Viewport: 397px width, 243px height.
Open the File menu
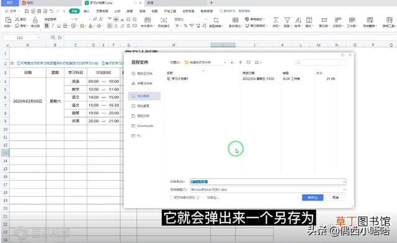pos(12,11)
